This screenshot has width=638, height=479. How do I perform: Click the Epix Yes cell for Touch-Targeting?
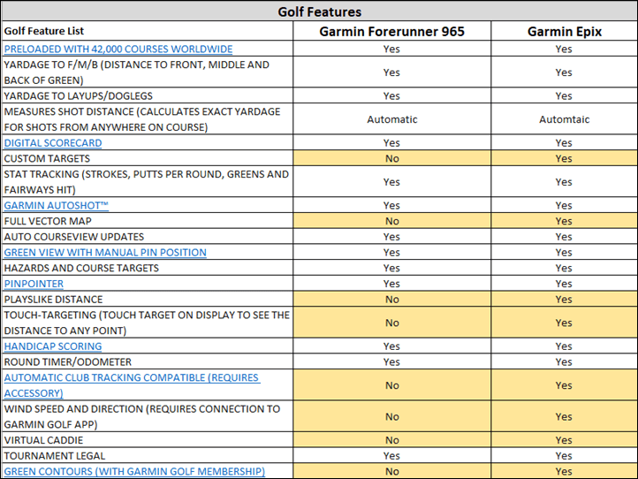(565, 323)
